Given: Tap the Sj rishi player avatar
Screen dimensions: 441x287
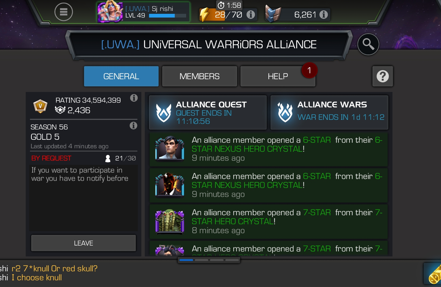Looking at the screenshot, I should [x=110, y=12].
